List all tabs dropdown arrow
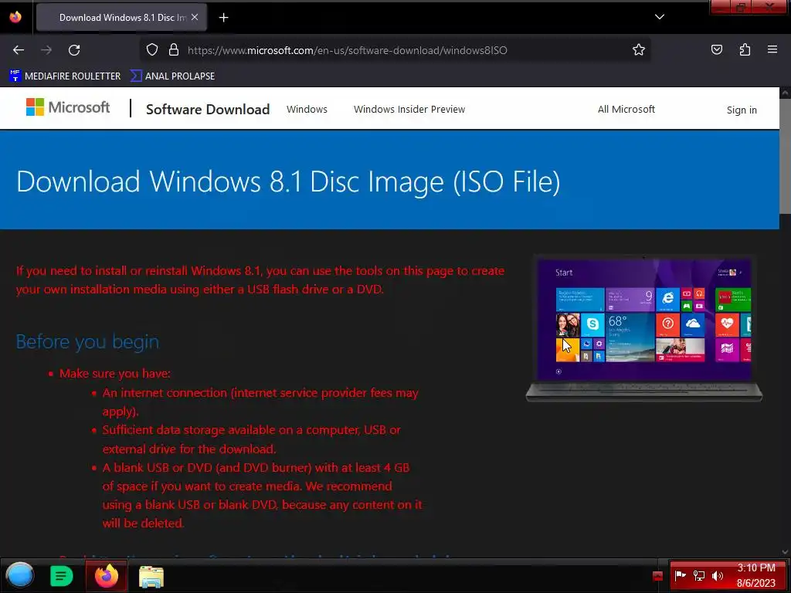The image size is (791, 593). (x=660, y=17)
